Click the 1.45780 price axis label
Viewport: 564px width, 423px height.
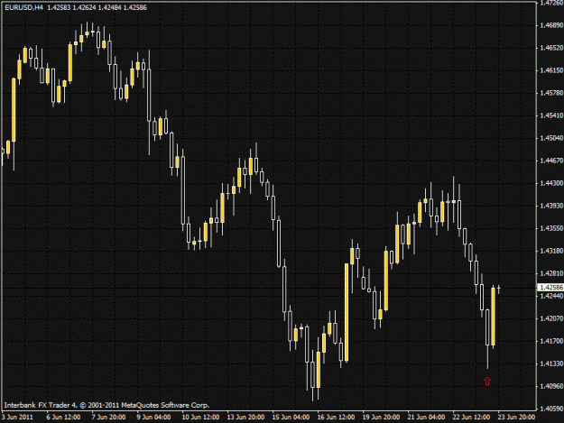pos(551,93)
